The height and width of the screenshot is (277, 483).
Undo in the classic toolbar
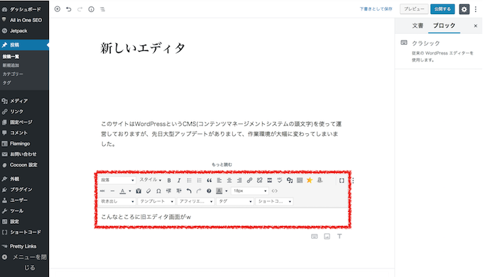(189, 191)
